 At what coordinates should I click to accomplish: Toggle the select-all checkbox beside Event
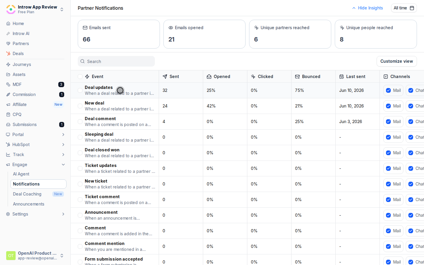80,77
